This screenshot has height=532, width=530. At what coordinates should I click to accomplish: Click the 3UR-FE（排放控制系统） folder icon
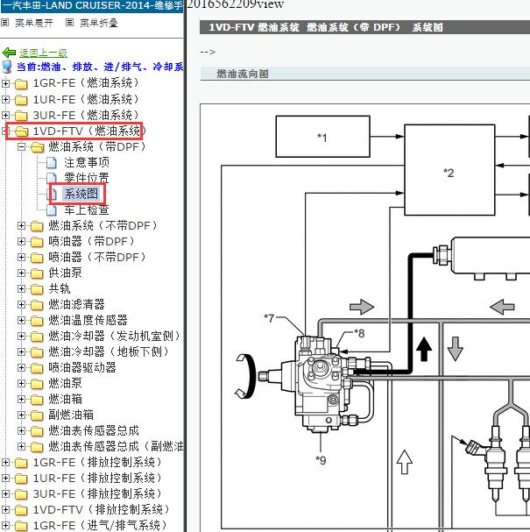click(21, 494)
